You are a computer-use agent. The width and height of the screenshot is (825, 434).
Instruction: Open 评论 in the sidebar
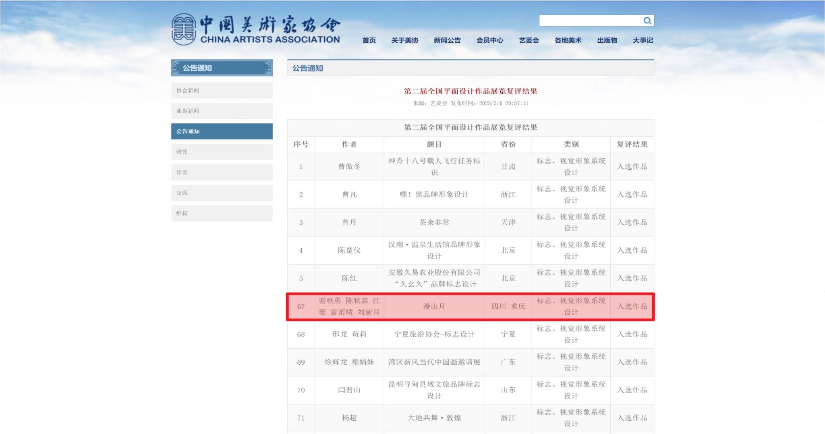coord(222,172)
